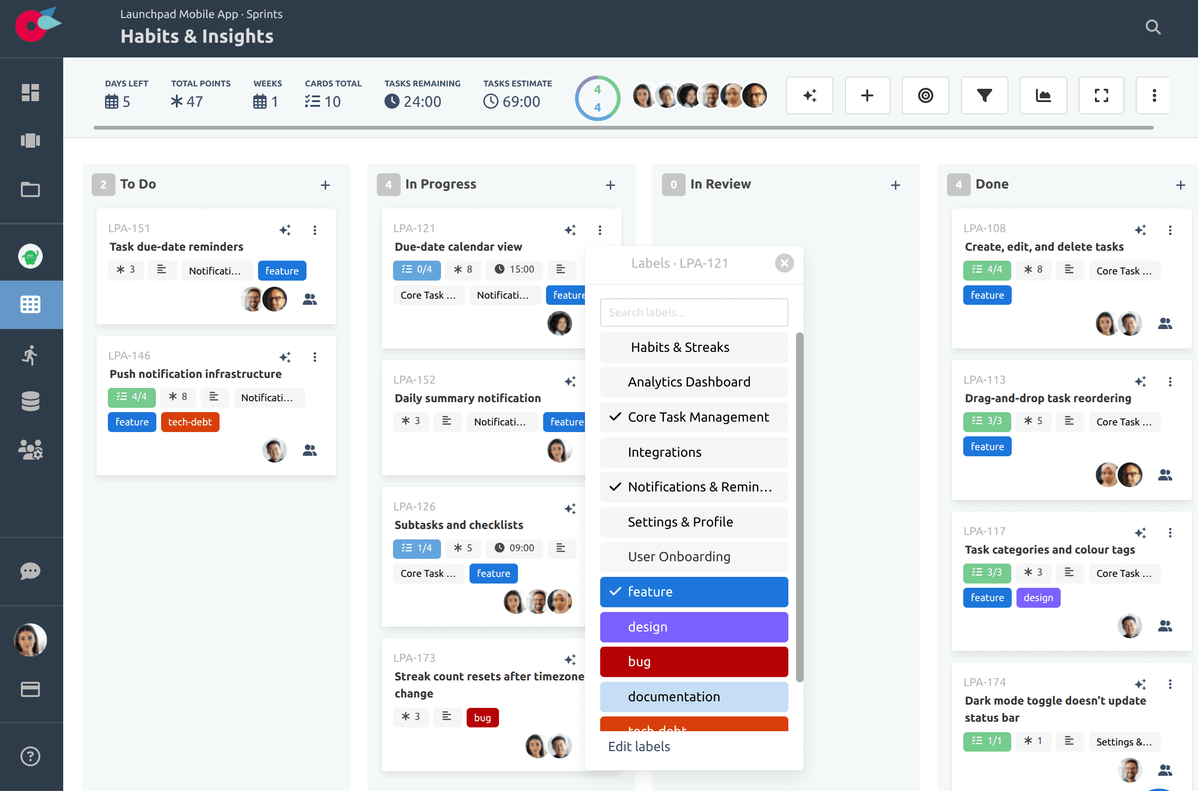Open the chat bubble in the sidebar
This screenshot has height=791, width=1198.
pyautogui.click(x=30, y=571)
